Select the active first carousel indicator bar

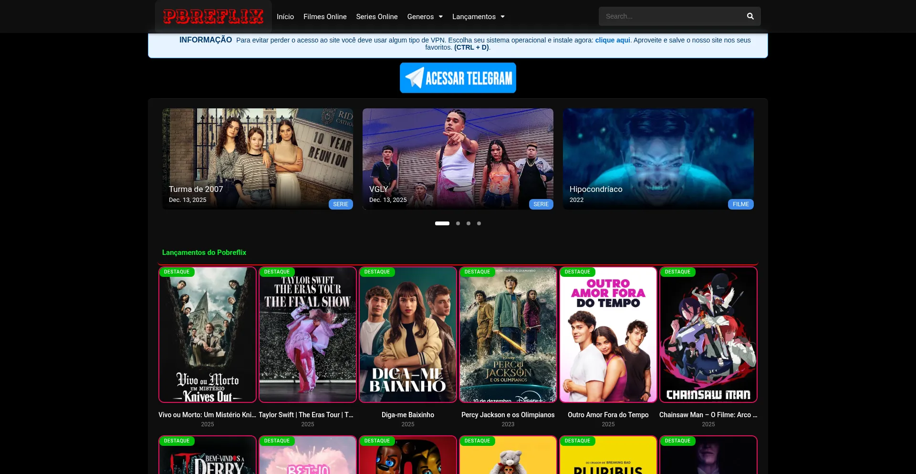pos(442,223)
